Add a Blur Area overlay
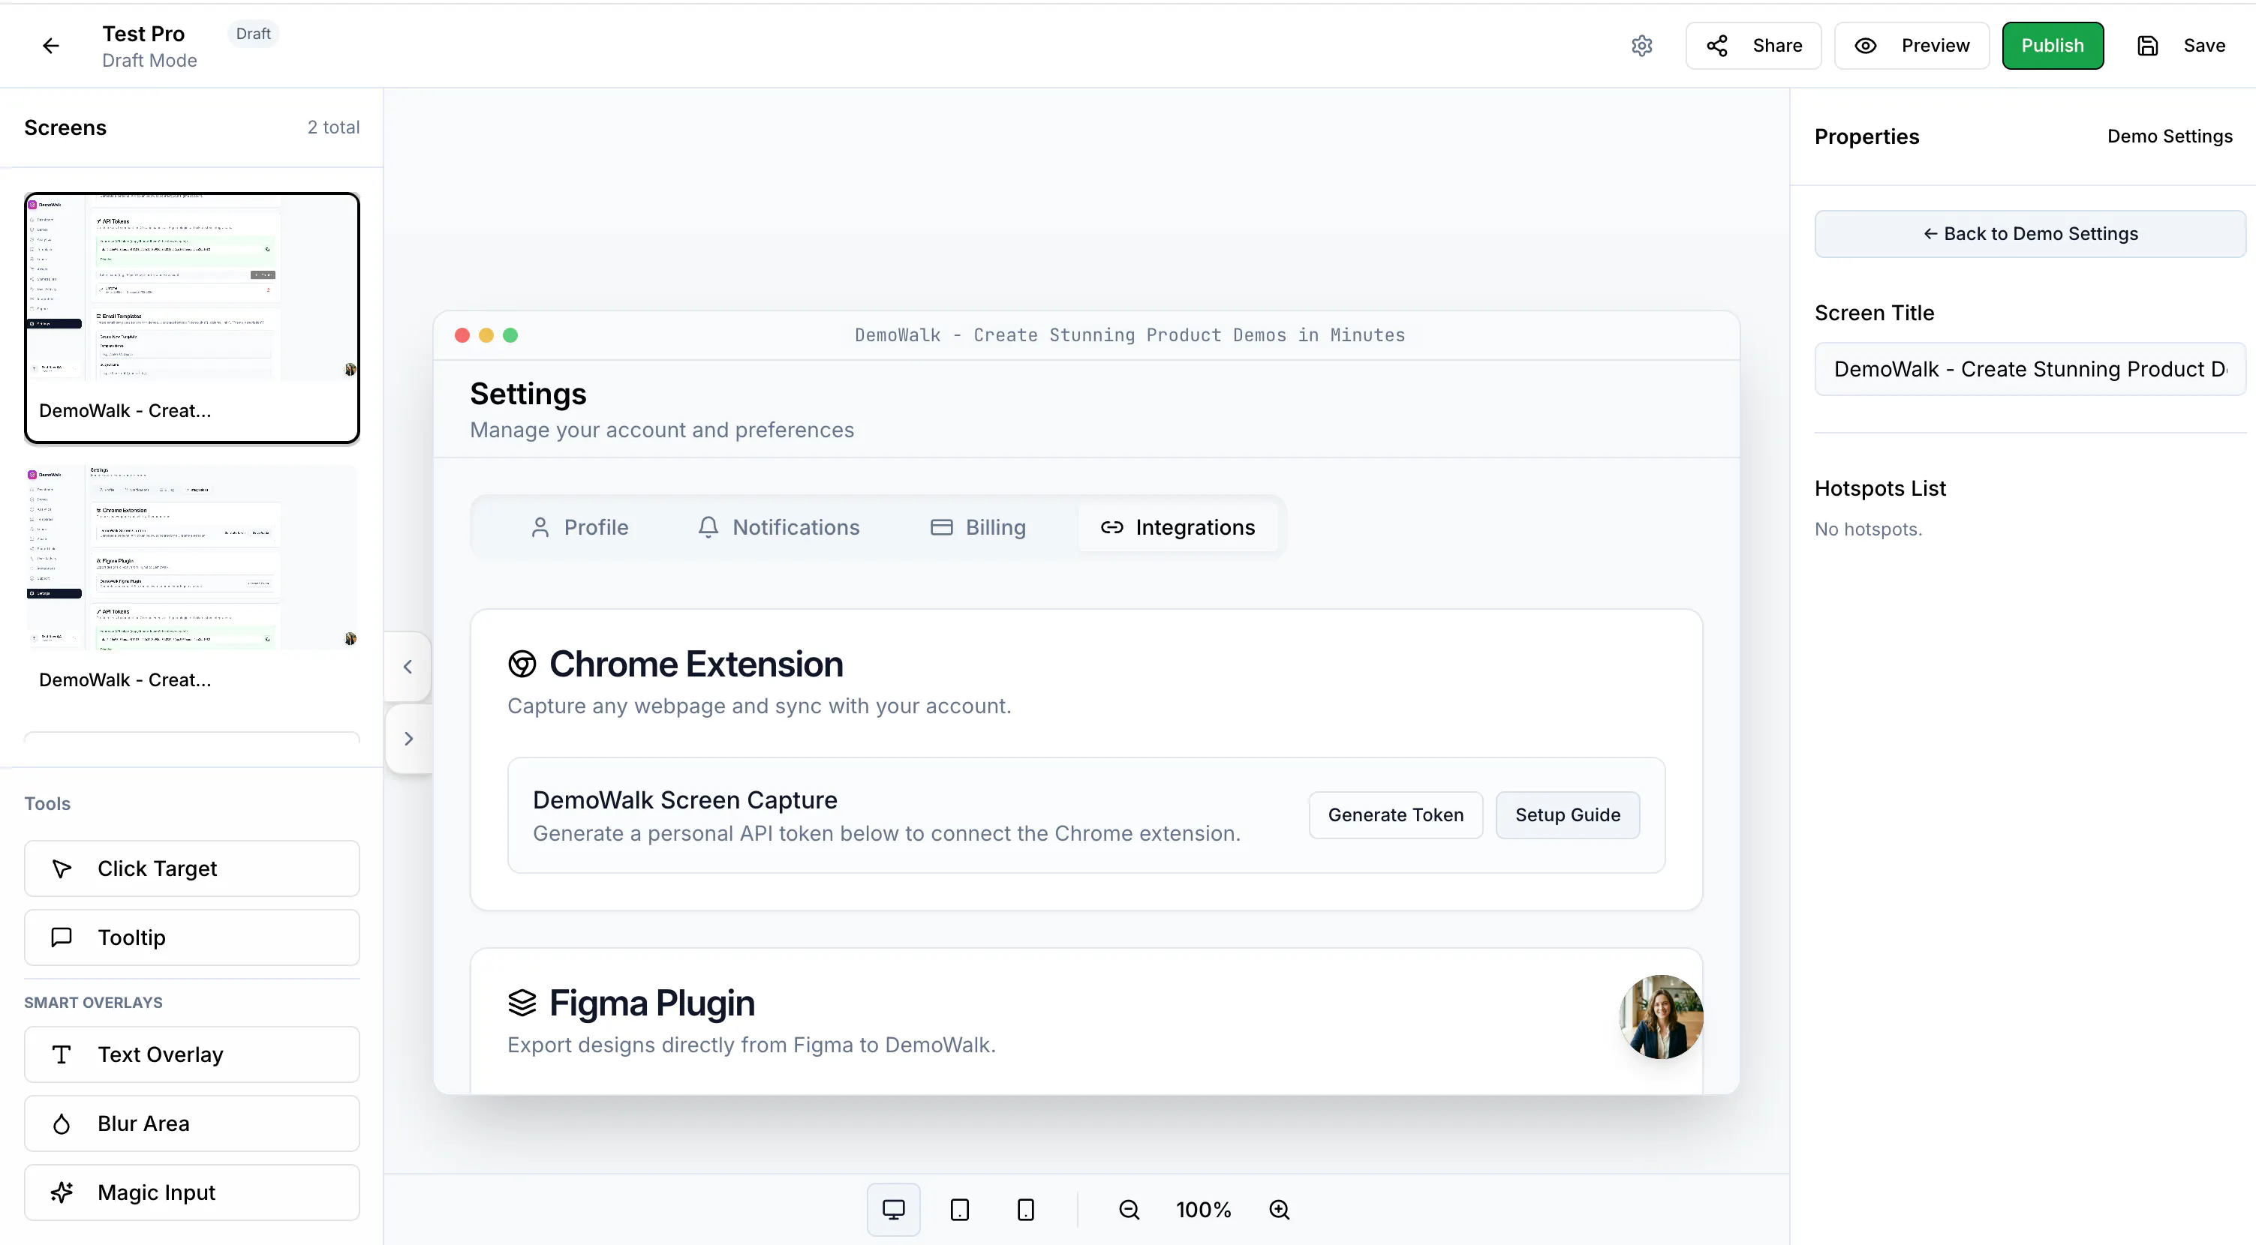Image resolution: width=2256 pixels, height=1245 pixels. point(192,1123)
